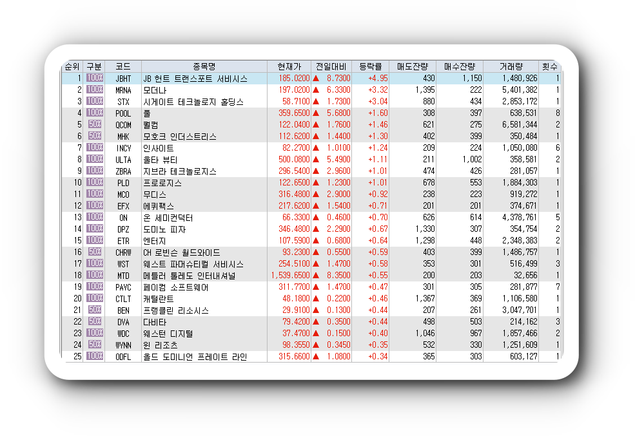This screenshot has height=436, width=635.
Task: Open stock name 윈 리조츠
Action: (x=161, y=345)
